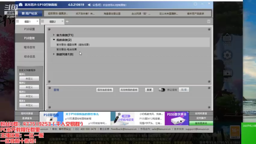Open the P10设置 sidebar page
This screenshot has height=144, width=256.
coord(29,29)
